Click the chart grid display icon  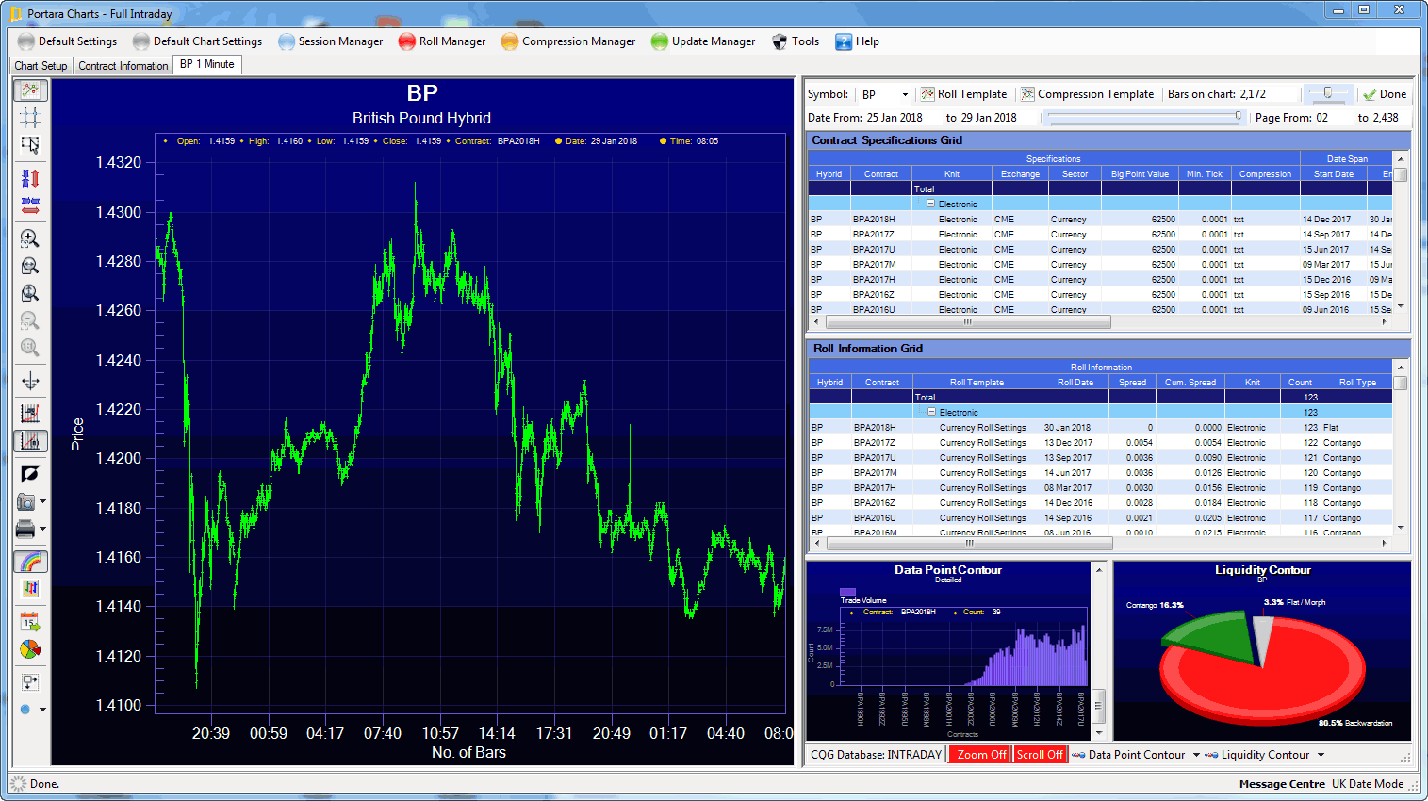pos(30,414)
